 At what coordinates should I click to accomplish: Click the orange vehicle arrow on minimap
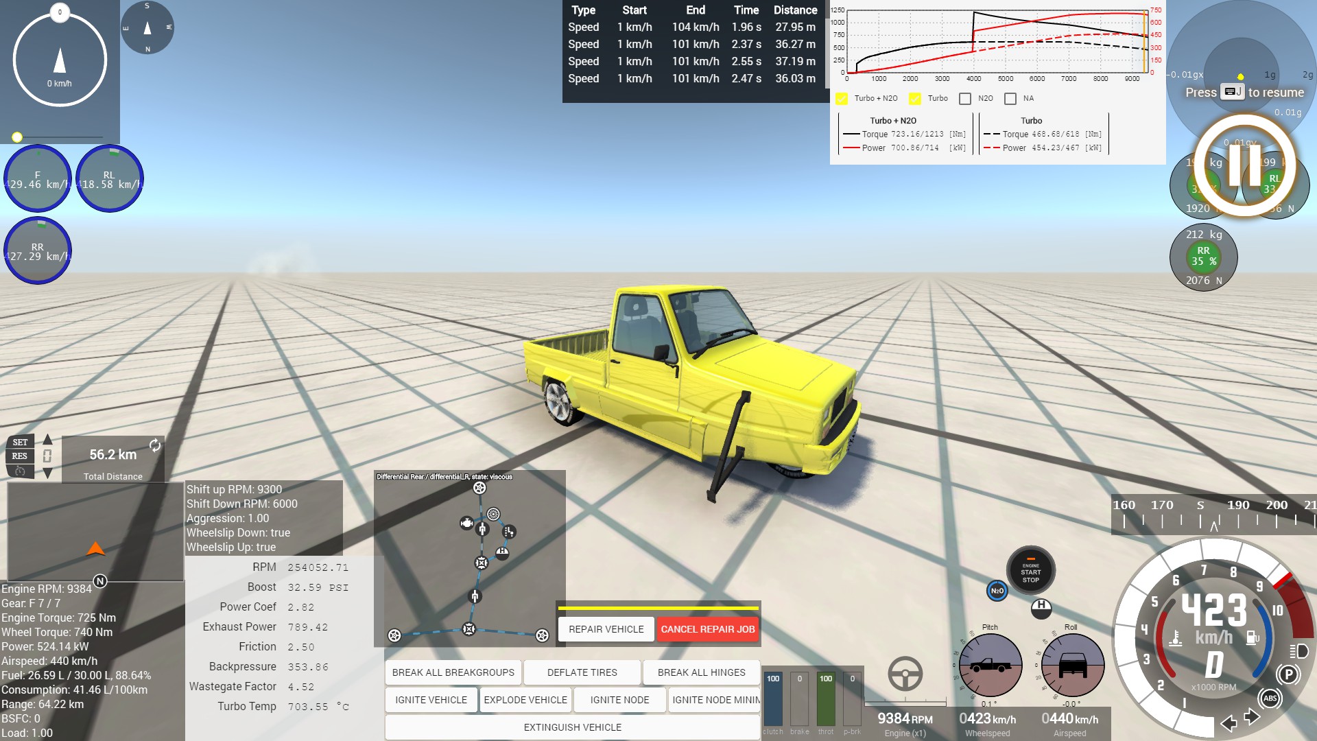point(95,548)
